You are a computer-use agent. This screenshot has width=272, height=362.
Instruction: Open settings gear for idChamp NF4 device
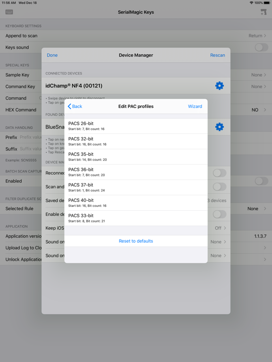click(219, 86)
